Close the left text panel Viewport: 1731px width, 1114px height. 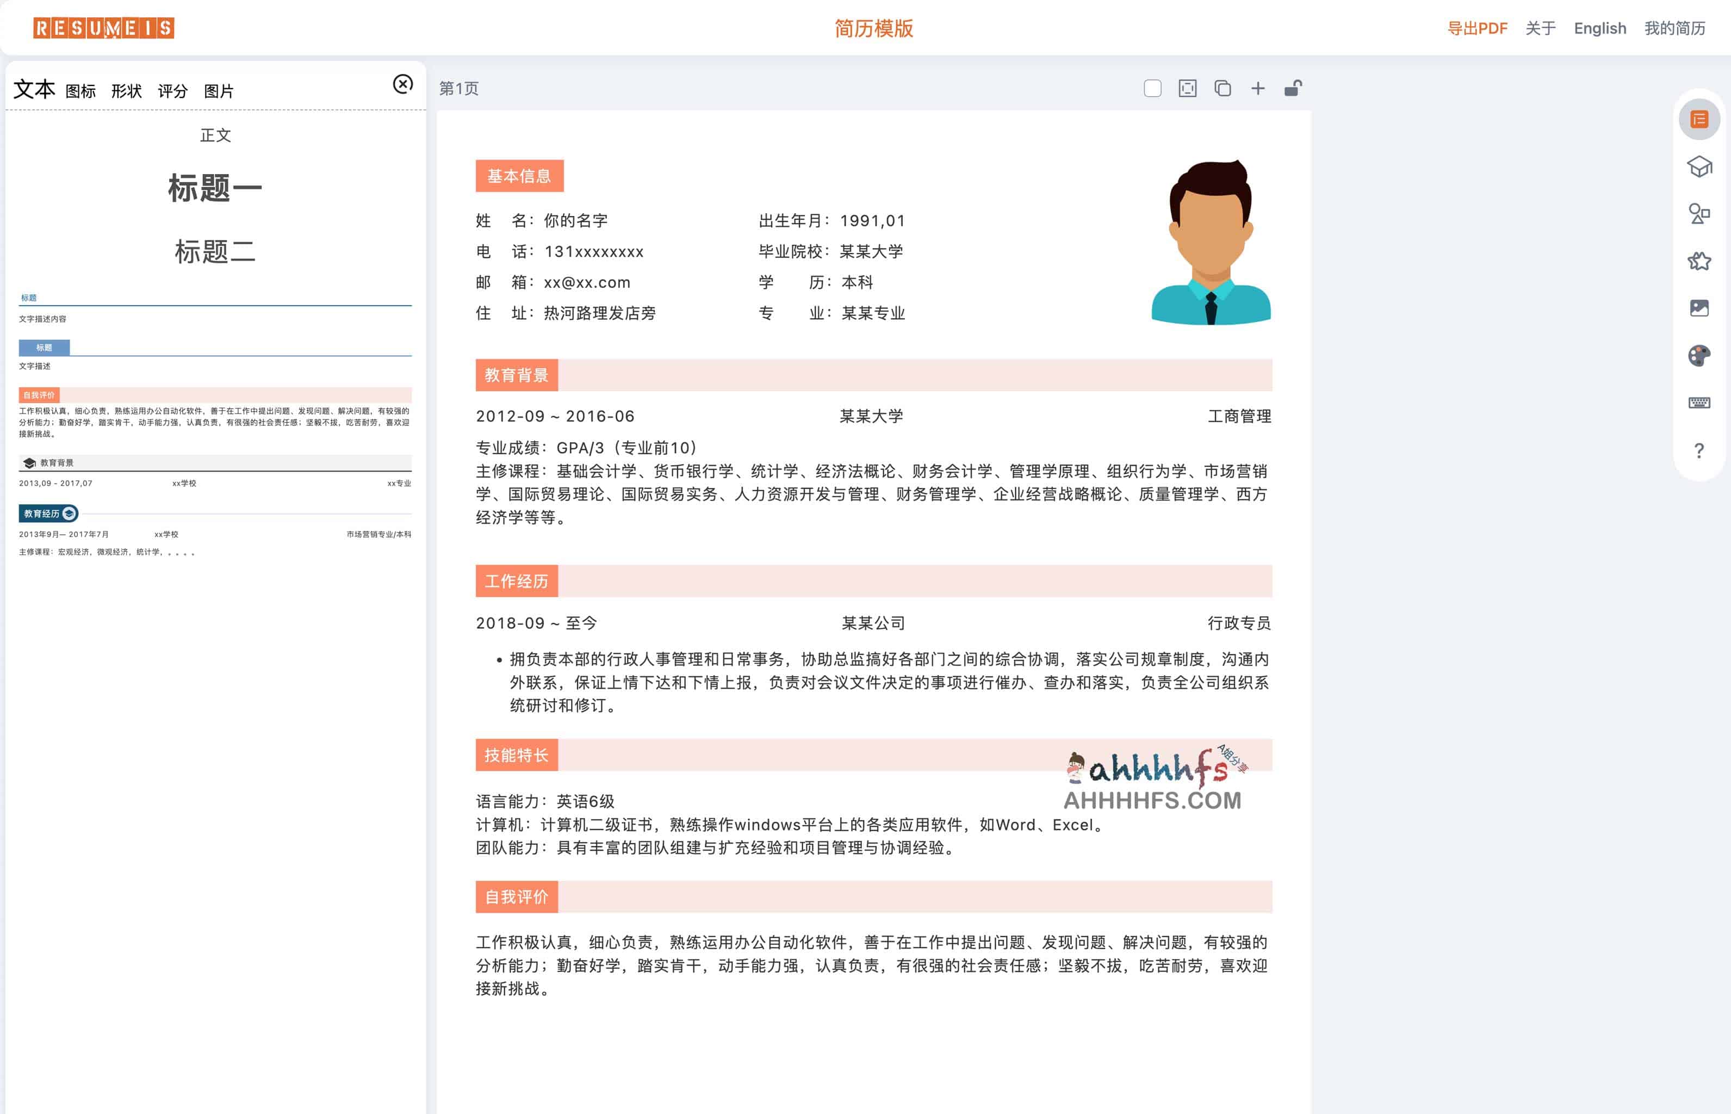(403, 84)
